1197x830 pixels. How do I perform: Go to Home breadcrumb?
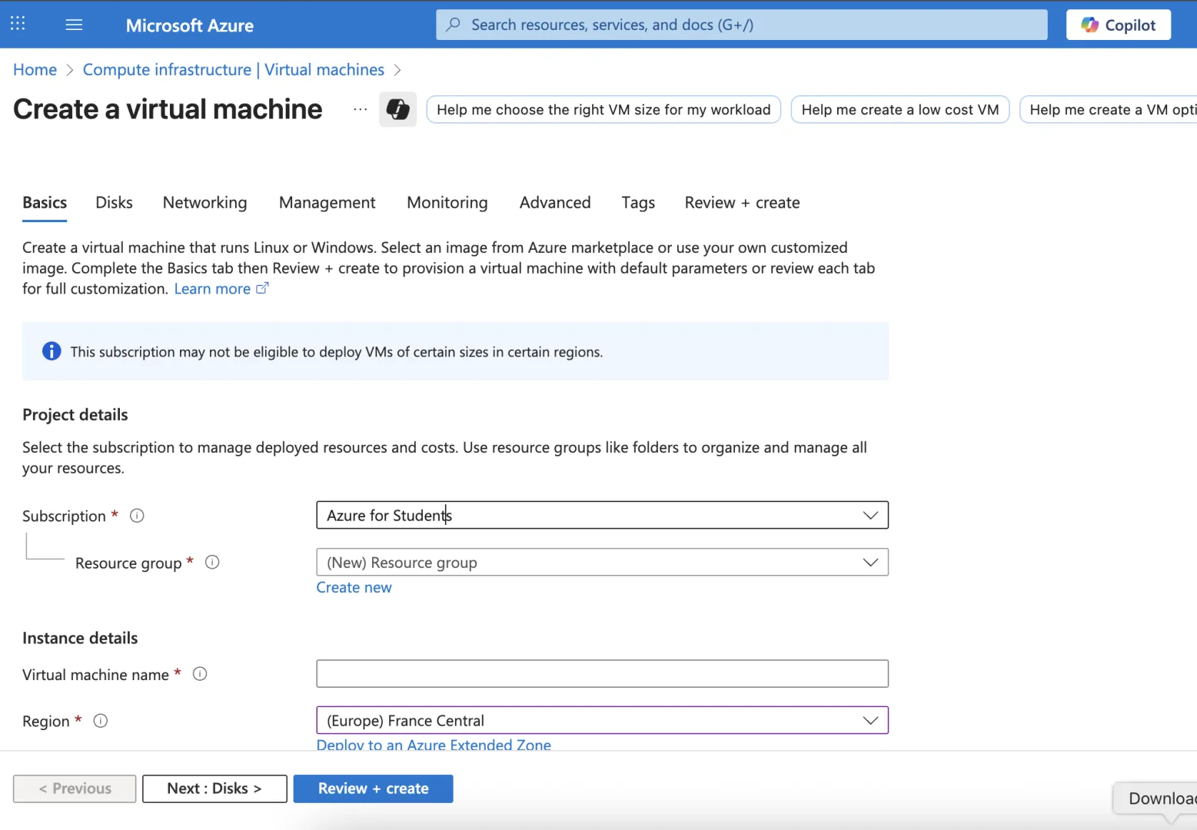point(35,70)
